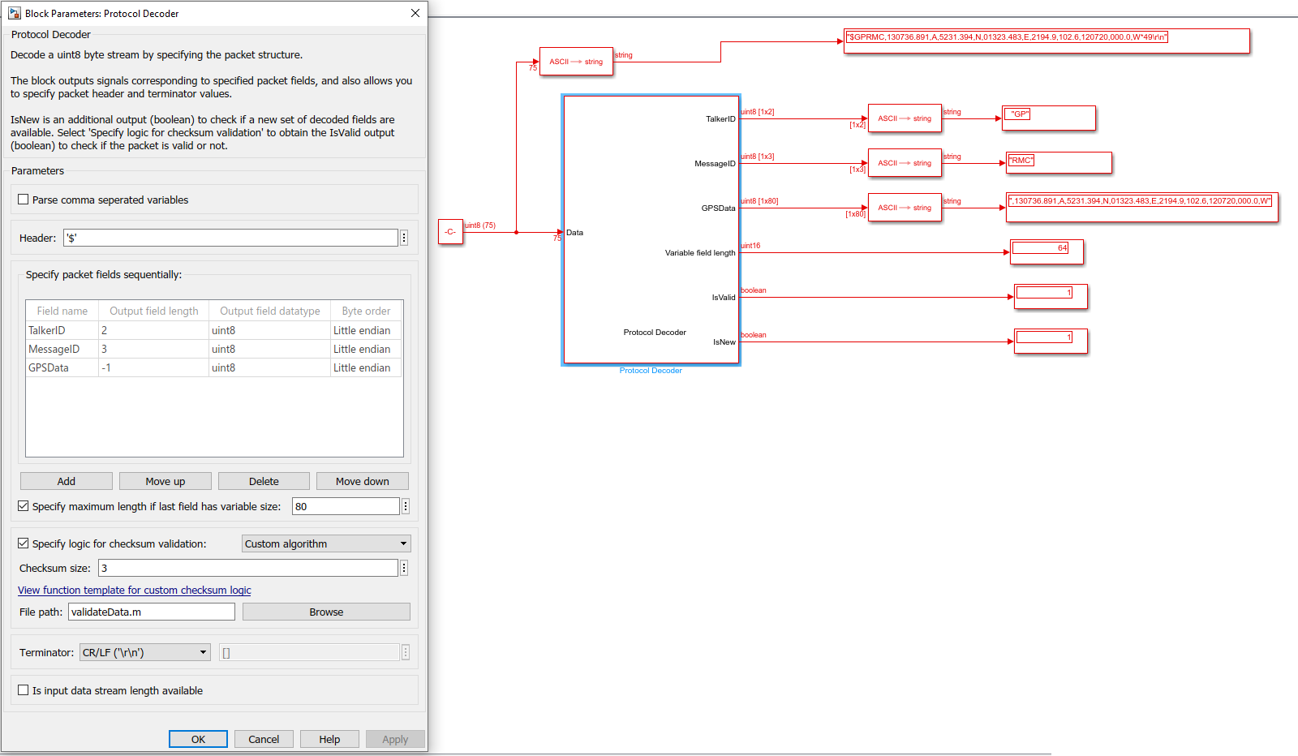Image resolution: width=1298 pixels, height=756 pixels.
Task: Click the File path field containing validateData.m
Action: tap(151, 612)
